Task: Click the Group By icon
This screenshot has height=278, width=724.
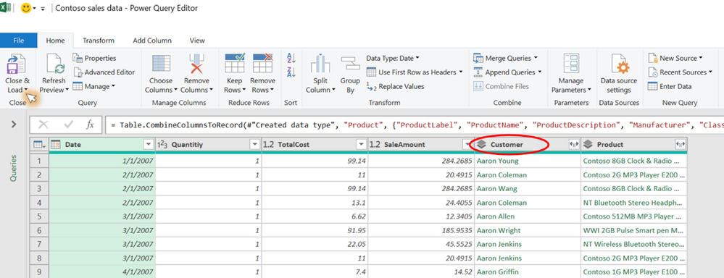Action: [350, 64]
